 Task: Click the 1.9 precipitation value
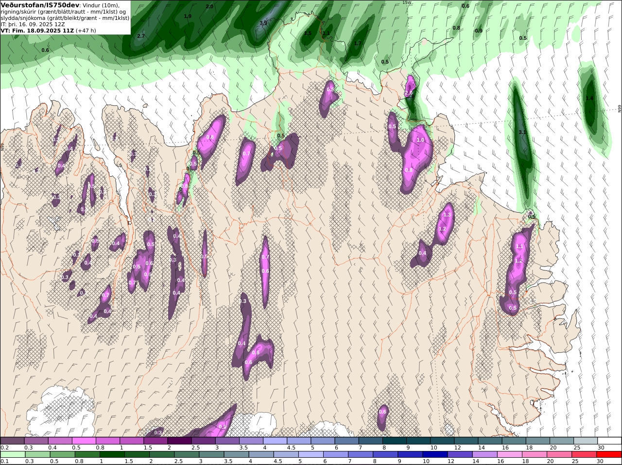tap(188, 16)
